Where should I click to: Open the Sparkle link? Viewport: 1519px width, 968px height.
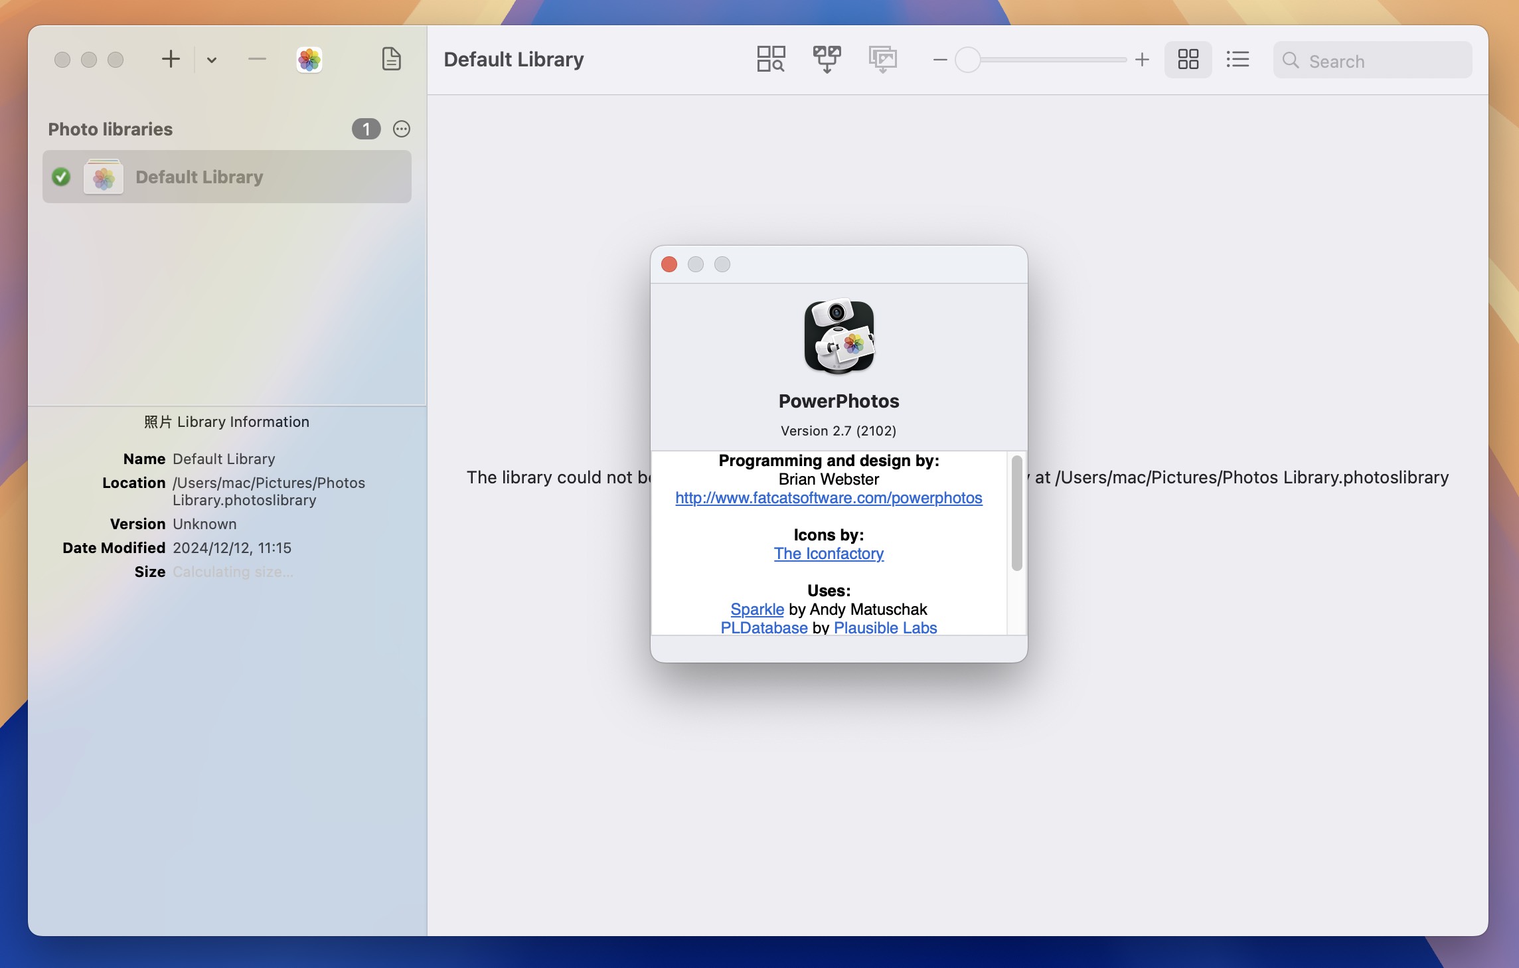pos(757,609)
